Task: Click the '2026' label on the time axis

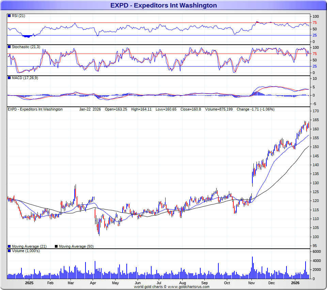Action: tap(295, 283)
